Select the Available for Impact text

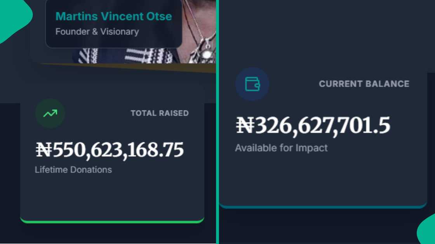[281, 148]
